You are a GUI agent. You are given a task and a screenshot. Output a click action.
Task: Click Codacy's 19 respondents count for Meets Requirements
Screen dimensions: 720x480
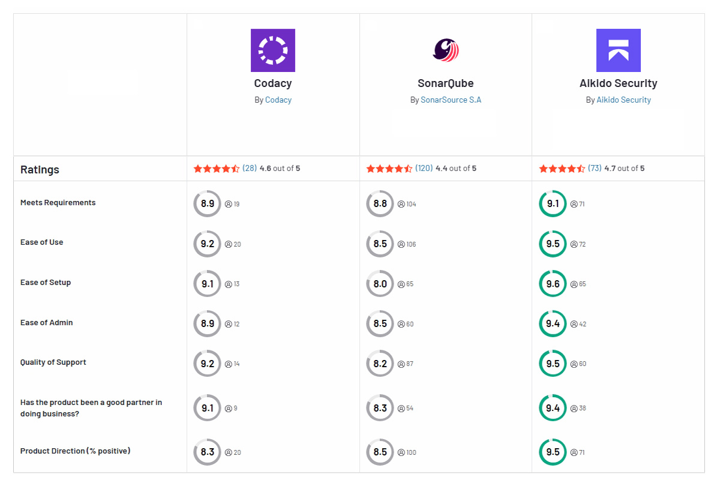coord(232,204)
